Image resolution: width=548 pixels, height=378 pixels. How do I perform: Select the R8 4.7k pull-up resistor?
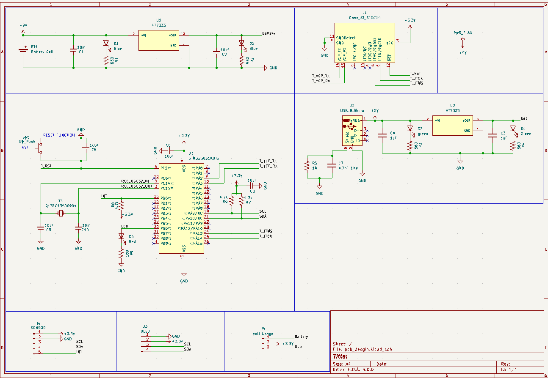[121, 205]
